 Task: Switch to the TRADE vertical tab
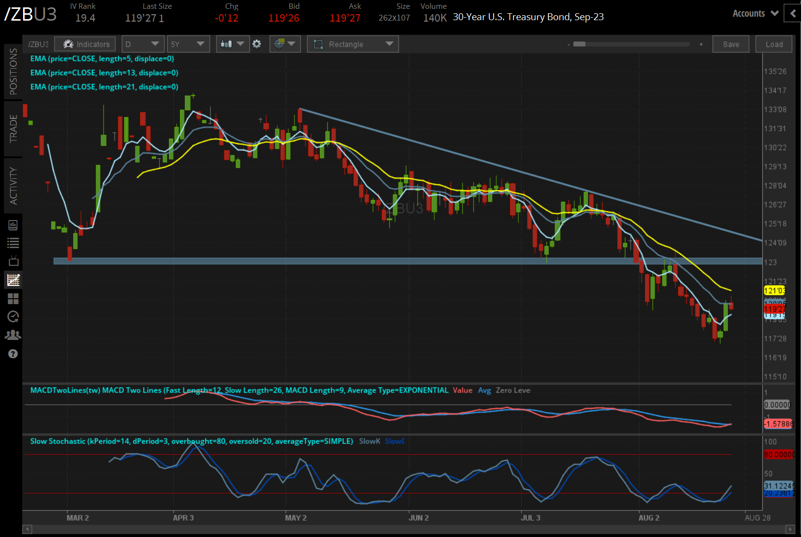[13, 129]
